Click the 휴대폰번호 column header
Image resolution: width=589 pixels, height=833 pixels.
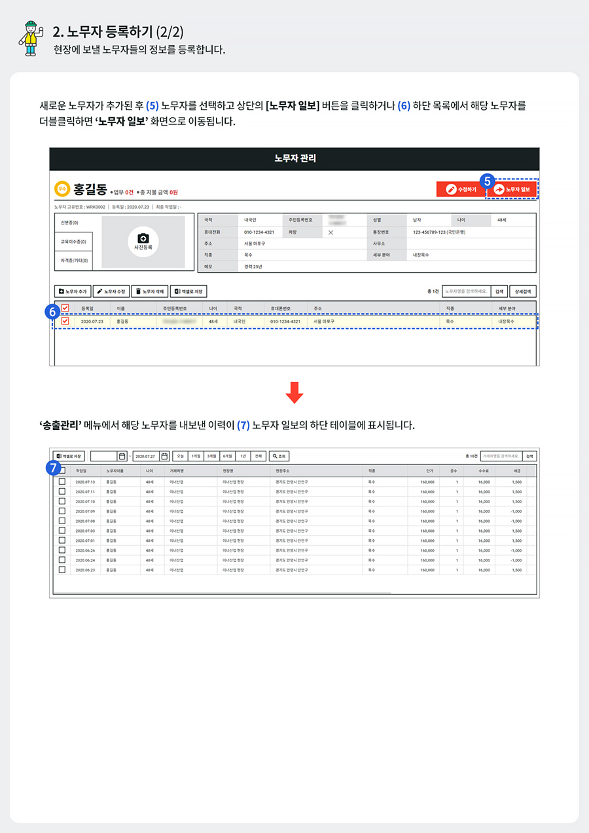(281, 308)
